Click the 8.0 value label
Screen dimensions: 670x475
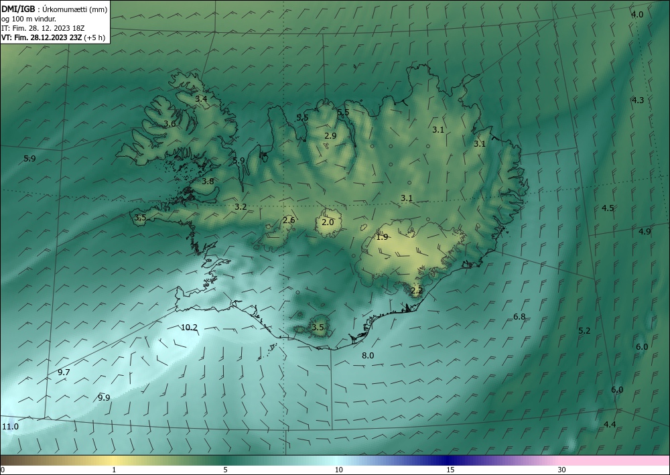(368, 355)
